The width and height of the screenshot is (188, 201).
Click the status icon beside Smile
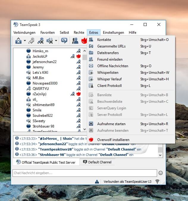click(29, 110)
